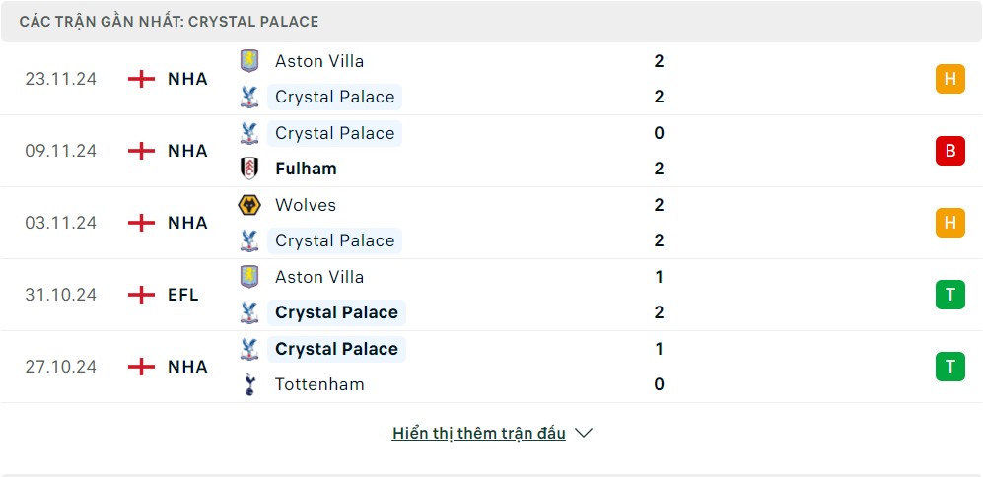Open the 'Hiển thị thêm trận đấu' link
Viewport: 983px width, 477px height.
click(x=478, y=433)
